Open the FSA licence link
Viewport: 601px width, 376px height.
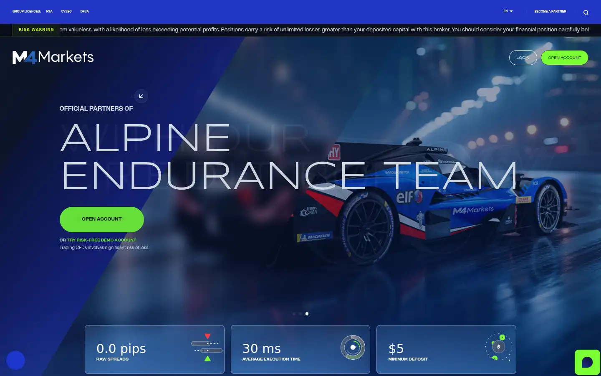click(x=49, y=11)
